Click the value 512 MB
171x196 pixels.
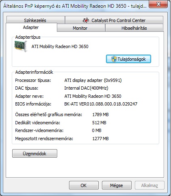tap(99, 123)
